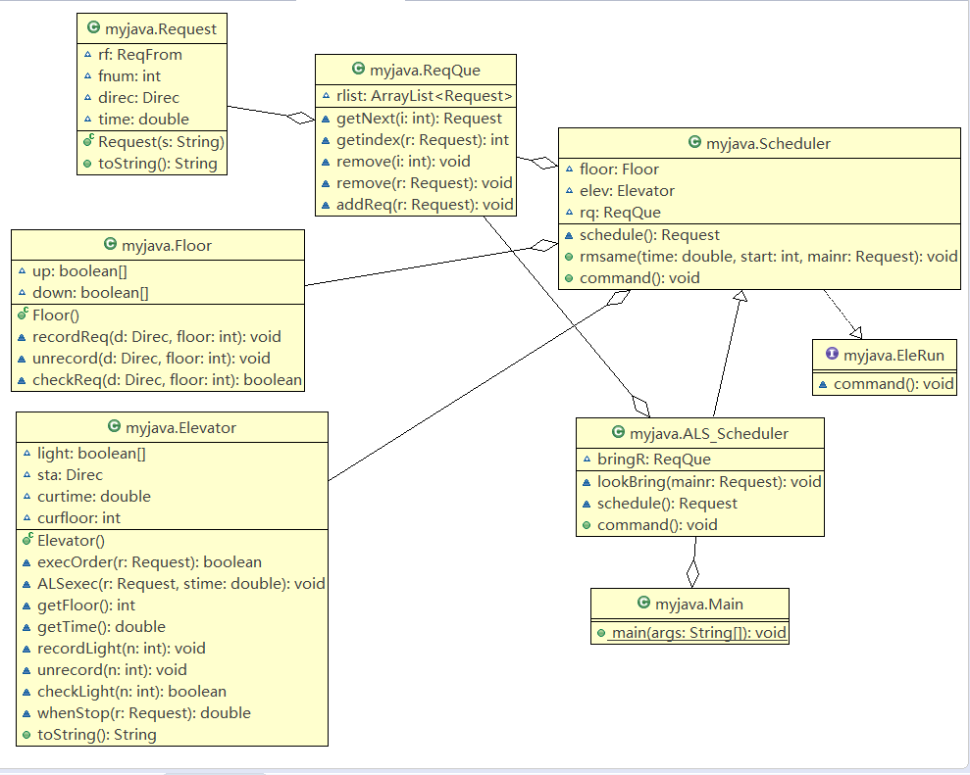Select the myjava.Request class title
This screenshot has height=775, width=970.
[x=161, y=29]
